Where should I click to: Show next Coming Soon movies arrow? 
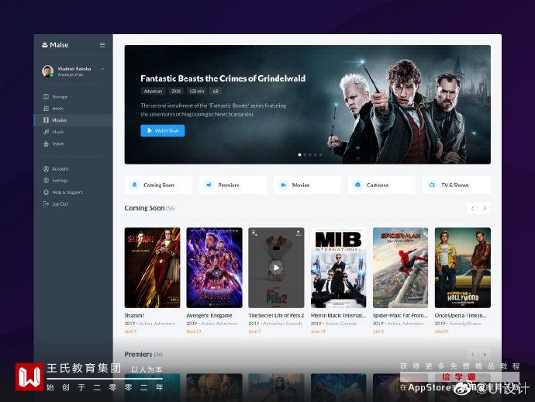point(485,208)
